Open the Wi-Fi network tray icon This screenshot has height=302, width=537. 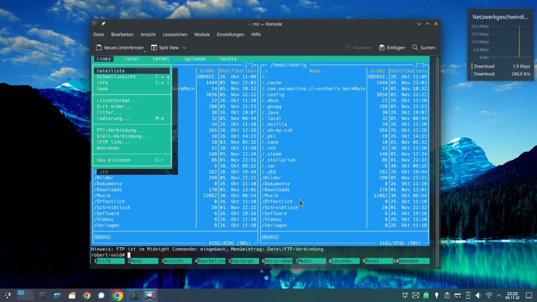click(489, 295)
